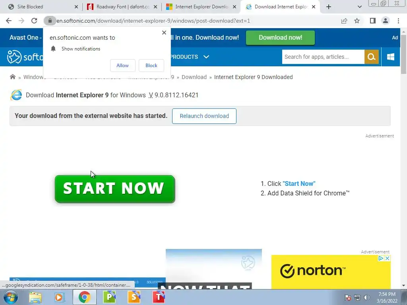The image size is (407, 305).
Task: Open the tab search dropdown arrow
Action: (x=359, y=7)
